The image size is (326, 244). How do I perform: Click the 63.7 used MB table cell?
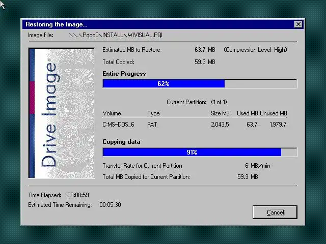[x=252, y=125]
